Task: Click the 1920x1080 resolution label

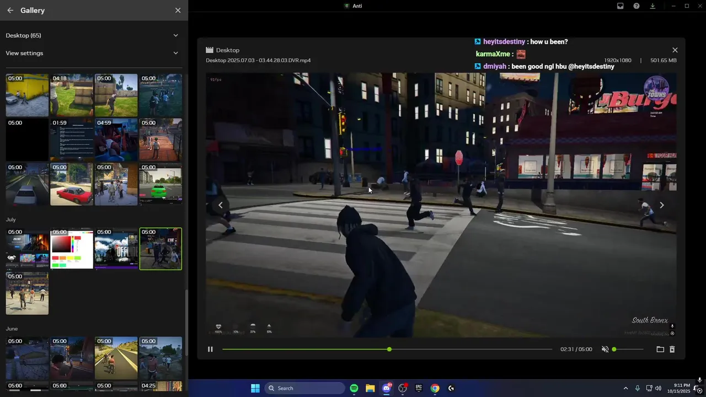Action: 618,60
